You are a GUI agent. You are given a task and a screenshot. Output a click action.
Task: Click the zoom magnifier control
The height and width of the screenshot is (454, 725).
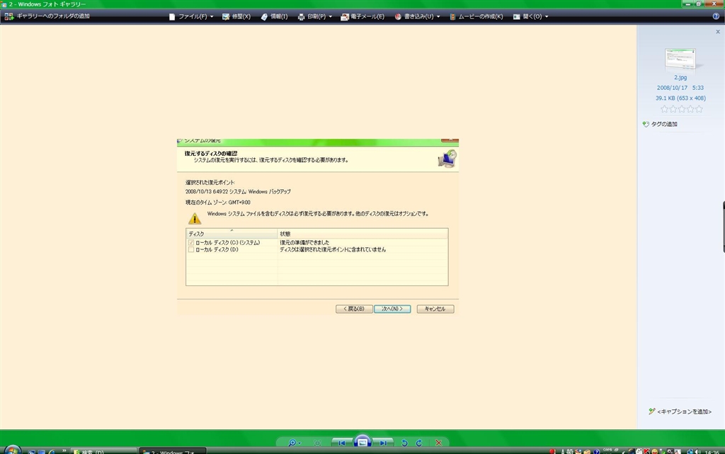coord(292,443)
